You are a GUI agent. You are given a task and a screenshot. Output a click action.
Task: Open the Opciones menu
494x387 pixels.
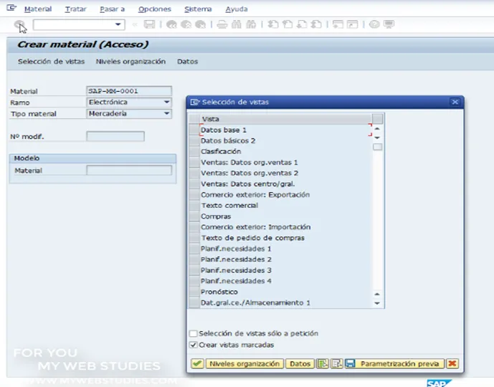point(155,9)
